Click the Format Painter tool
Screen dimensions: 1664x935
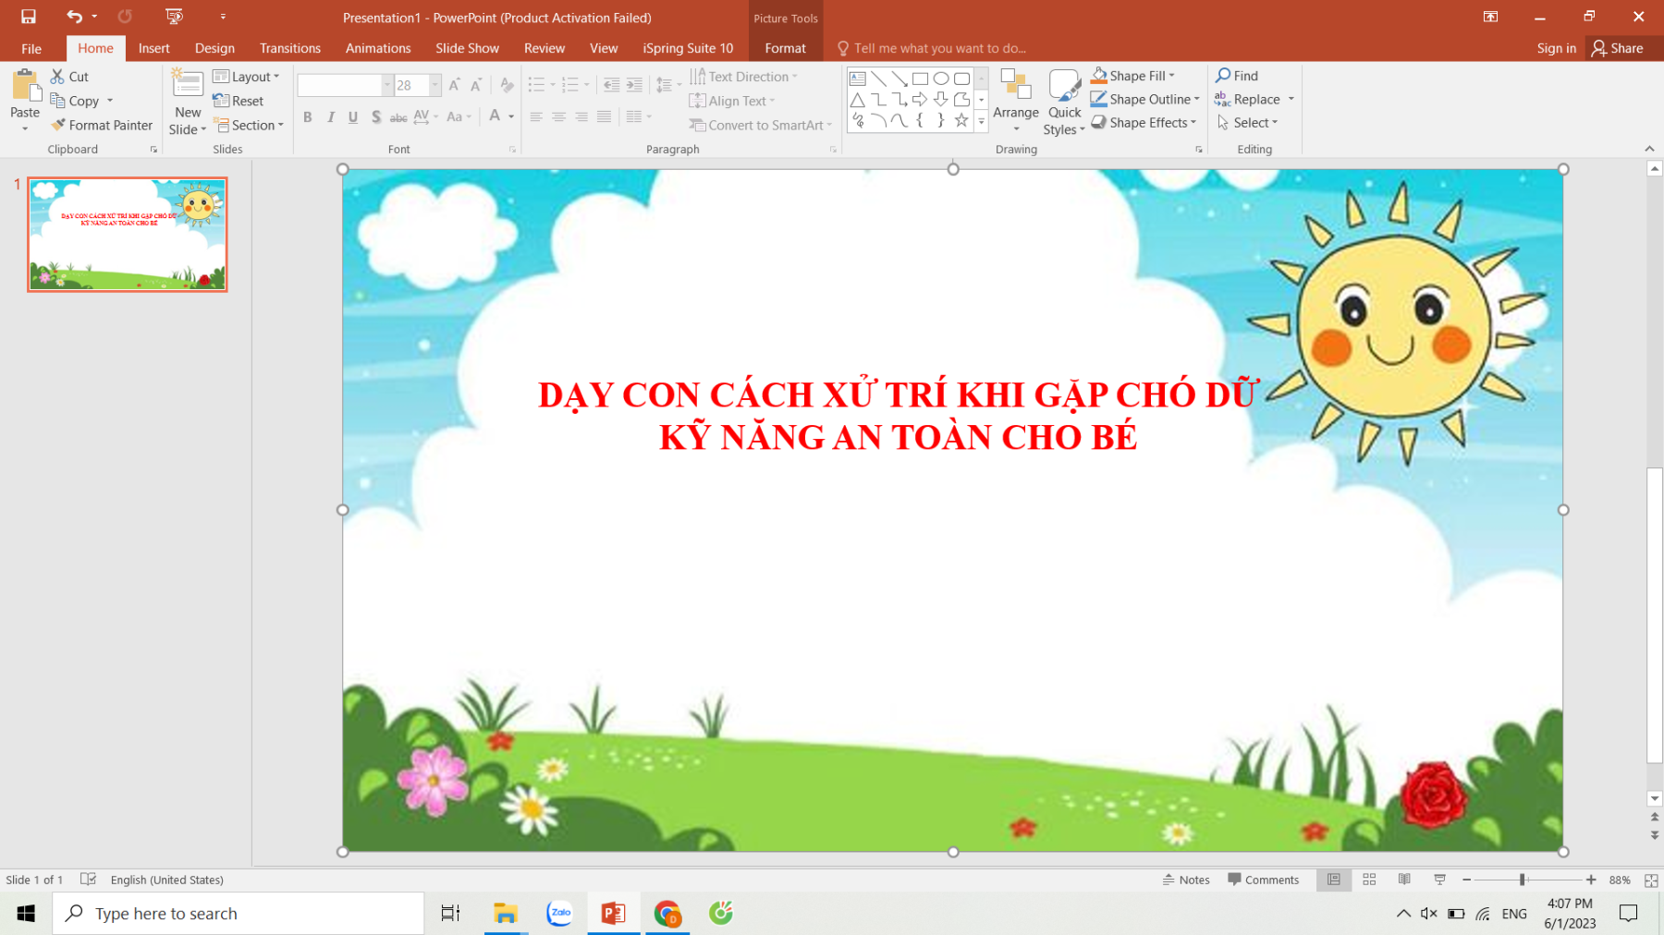point(102,125)
